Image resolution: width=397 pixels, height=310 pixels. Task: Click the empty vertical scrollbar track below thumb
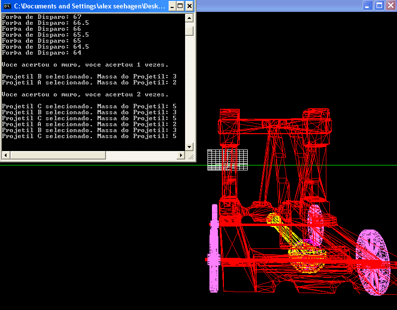click(189, 89)
